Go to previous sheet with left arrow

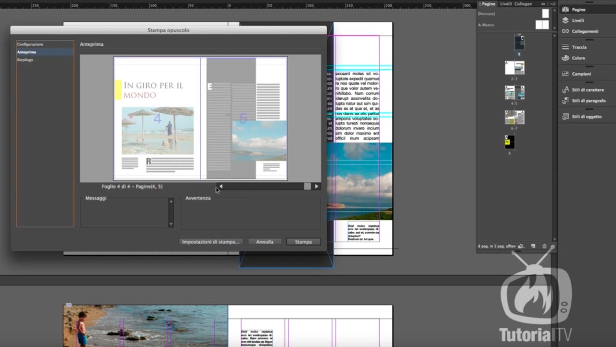click(220, 186)
